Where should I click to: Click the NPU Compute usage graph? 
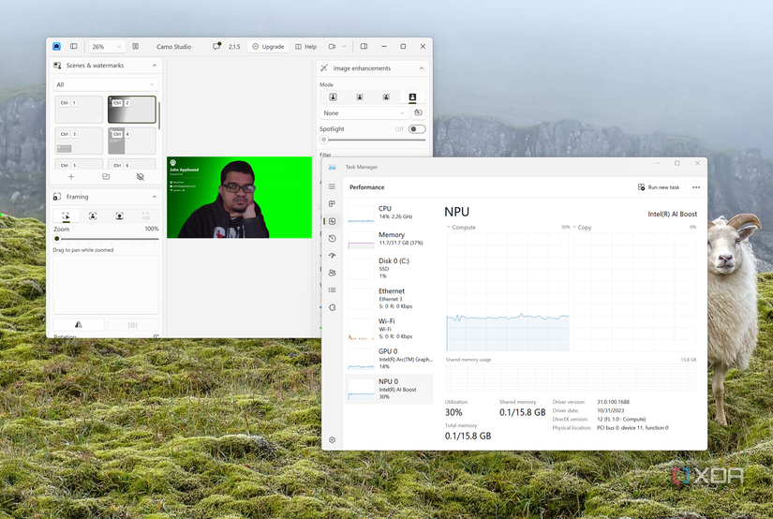pos(508,291)
